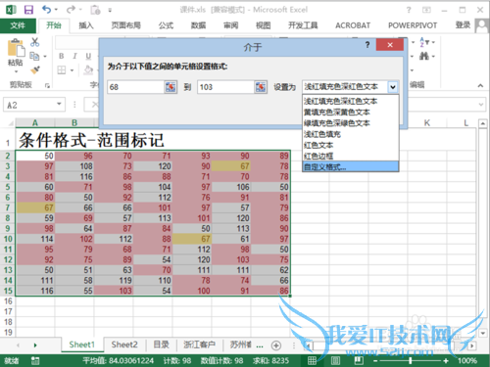Switch to Page Break Preview in the status bar
This screenshot has width=490, height=367.
pos(359,360)
